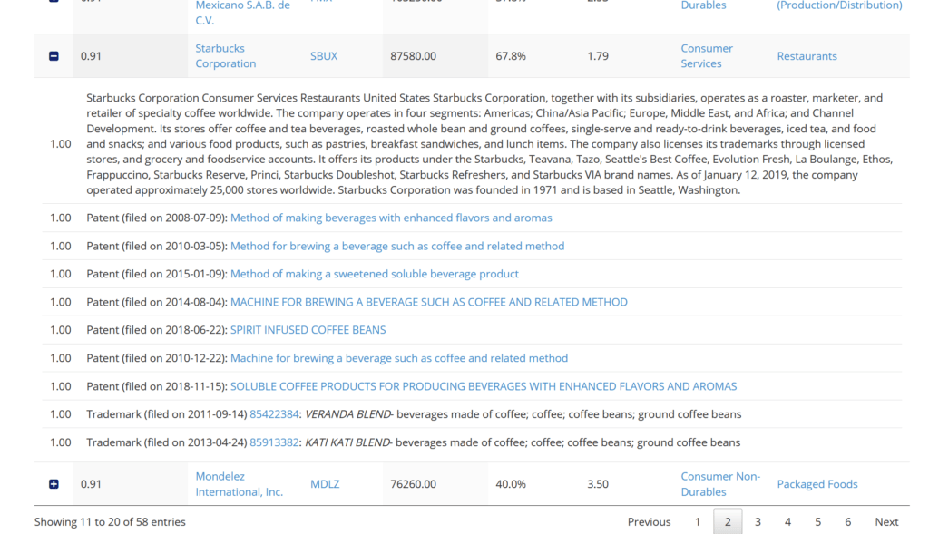
Task: Open Consumer Services sector link
Action: point(706,55)
